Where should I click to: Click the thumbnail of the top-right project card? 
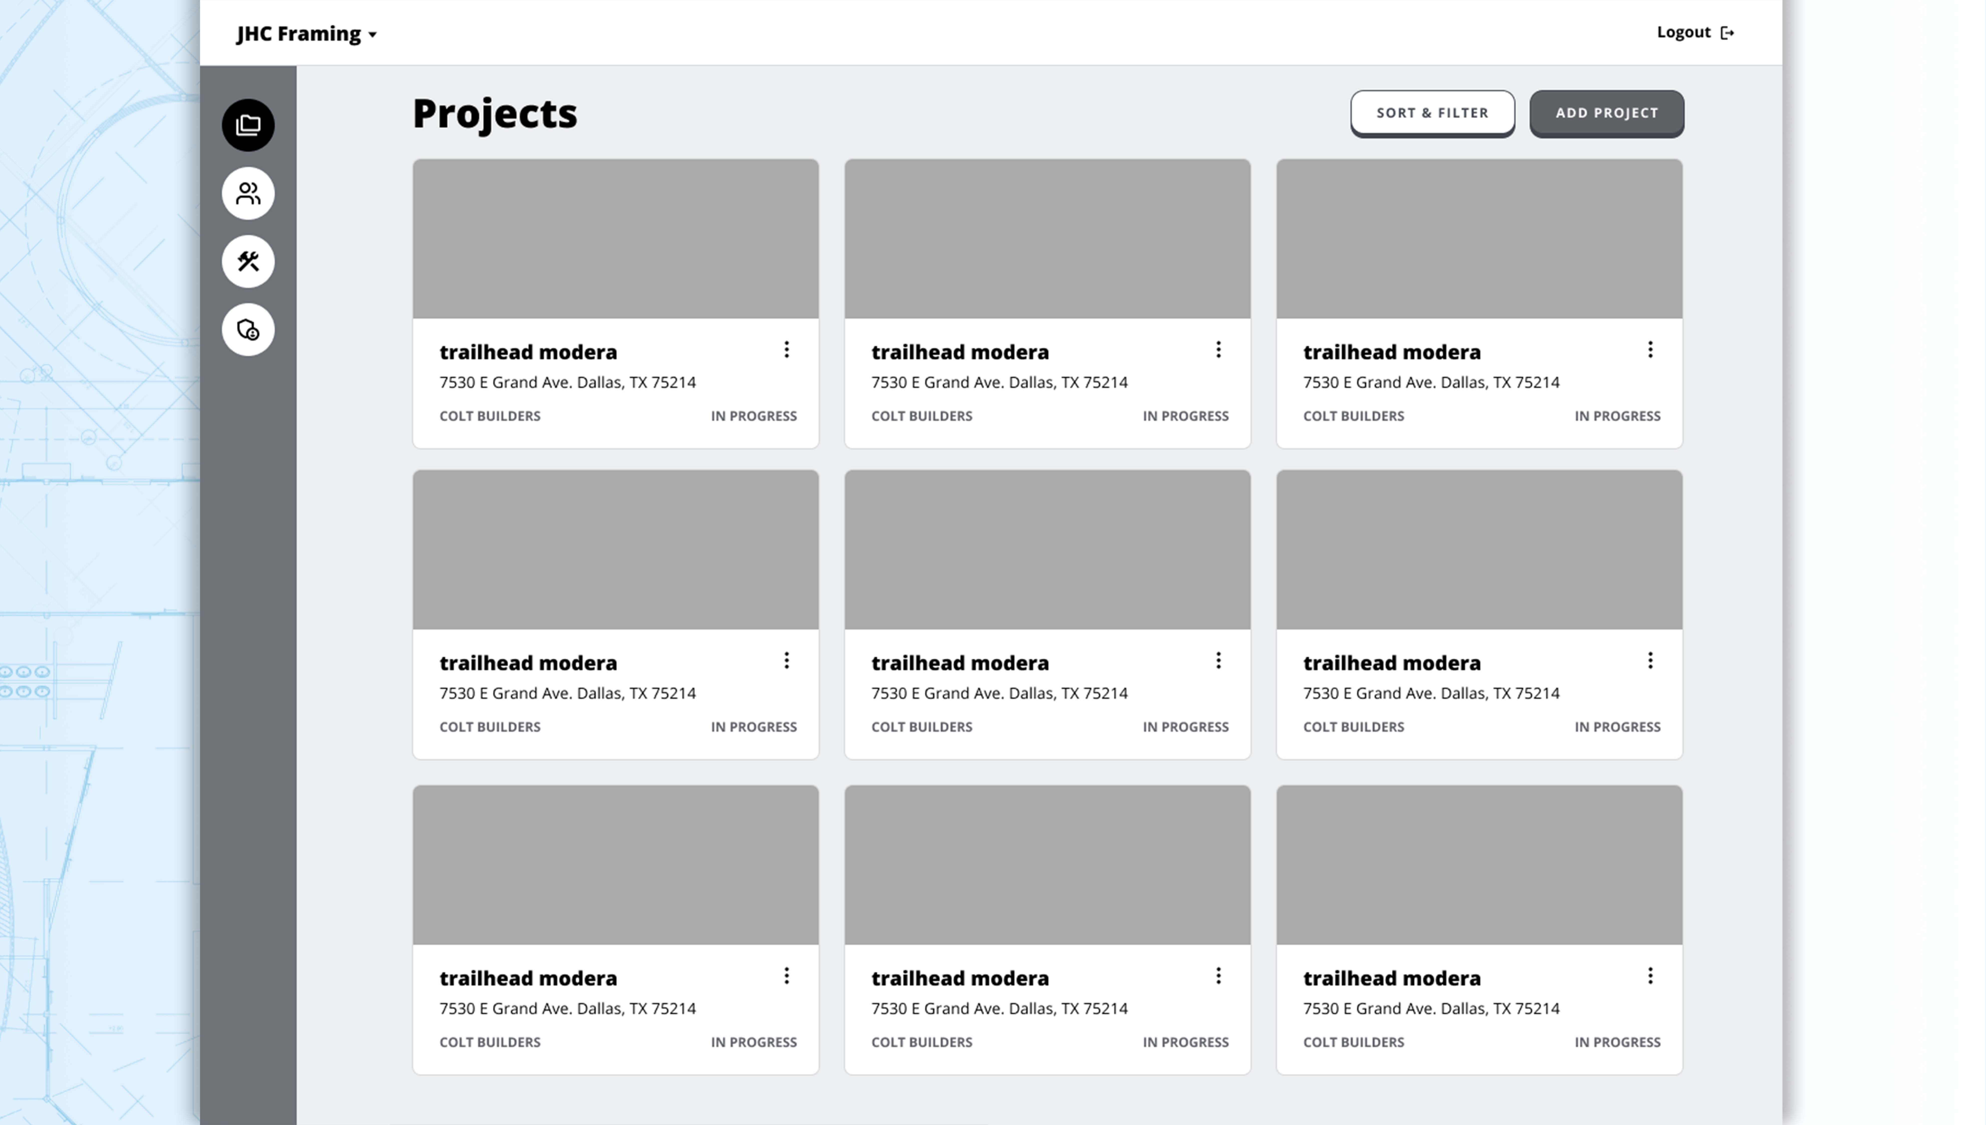pos(1479,238)
